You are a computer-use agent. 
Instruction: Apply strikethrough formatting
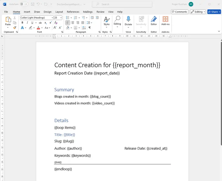pos(40,23)
